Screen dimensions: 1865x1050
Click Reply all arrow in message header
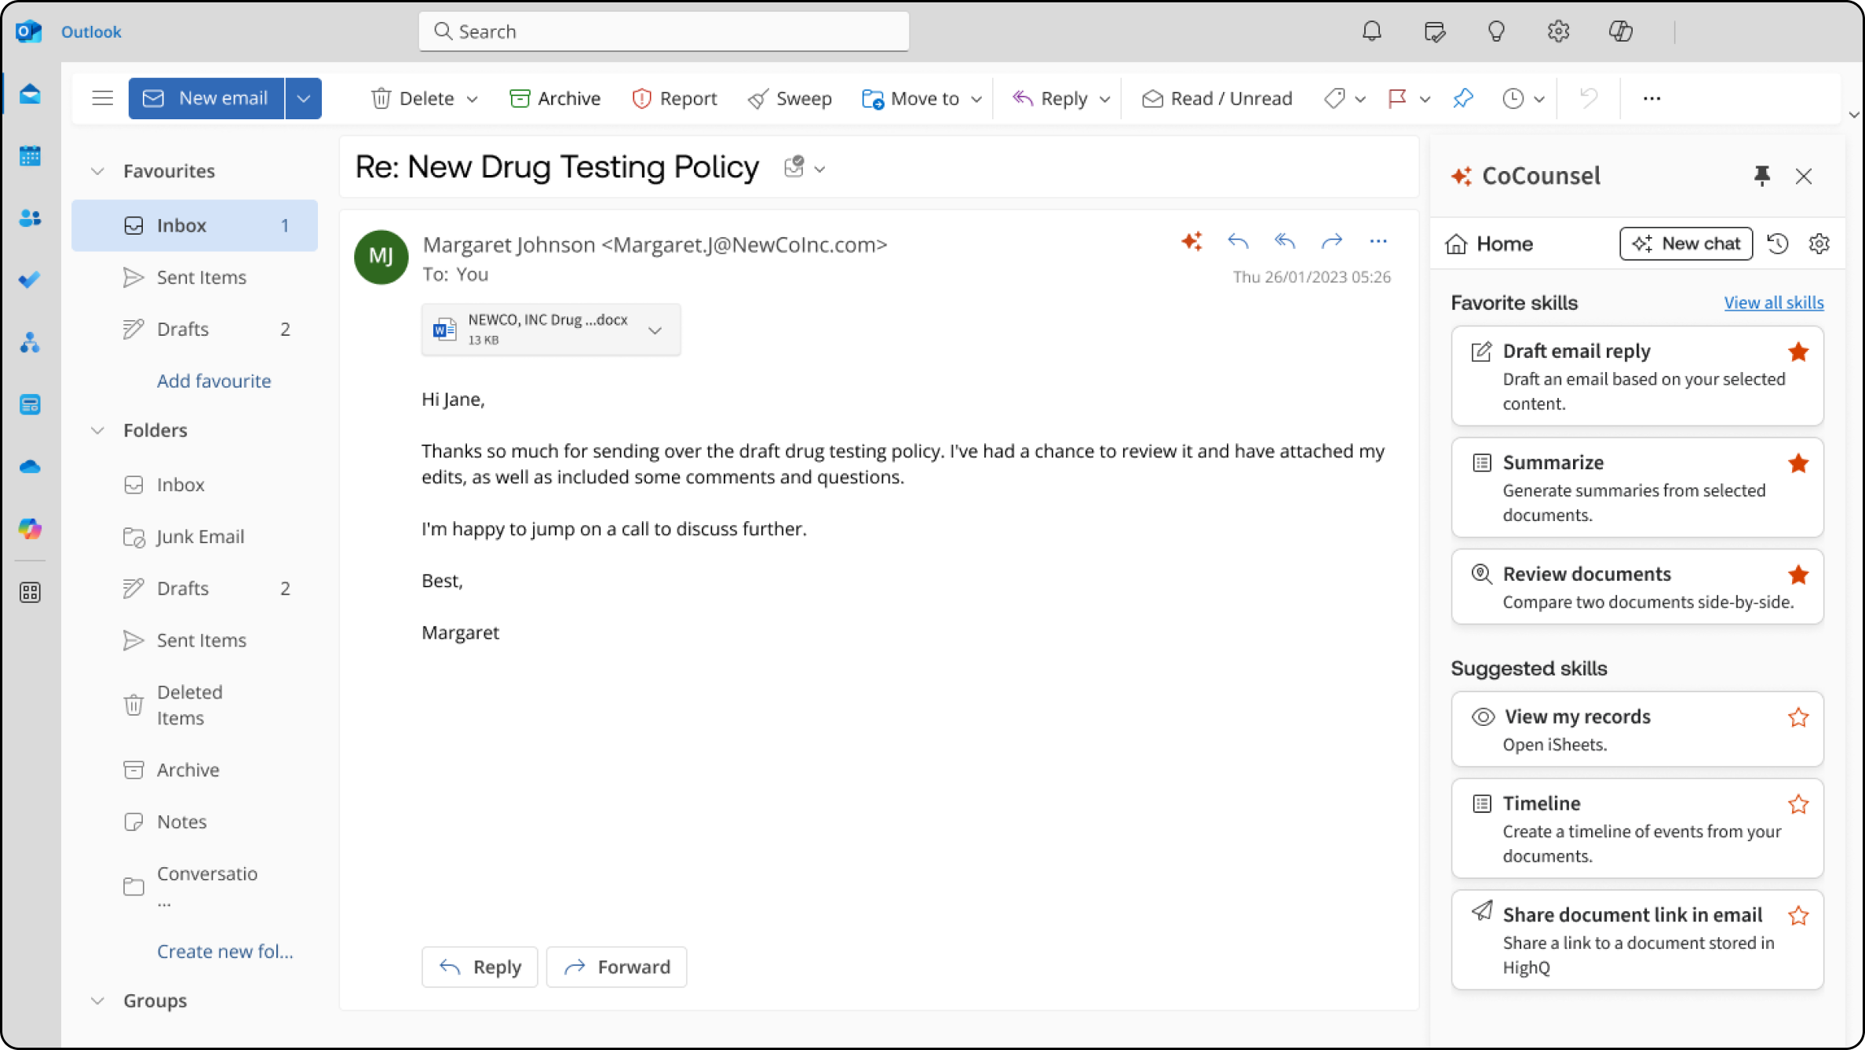[x=1285, y=241]
